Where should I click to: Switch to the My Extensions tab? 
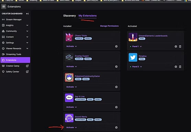coord(88,16)
